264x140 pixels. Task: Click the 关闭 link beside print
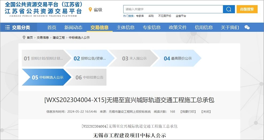(x=206, y=111)
